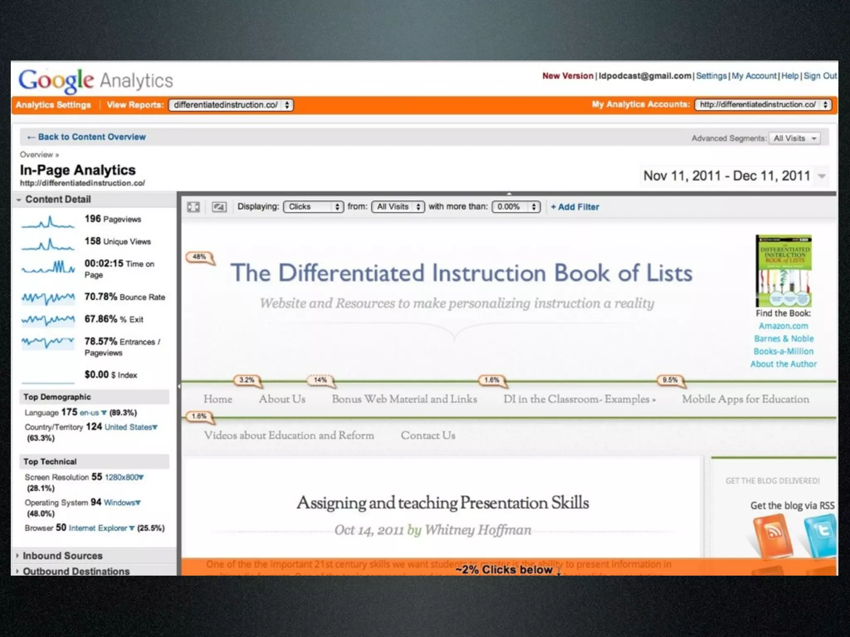The height and width of the screenshot is (637, 850).
Task: Click the 9.5% click bubble
Action: coord(669,380)
